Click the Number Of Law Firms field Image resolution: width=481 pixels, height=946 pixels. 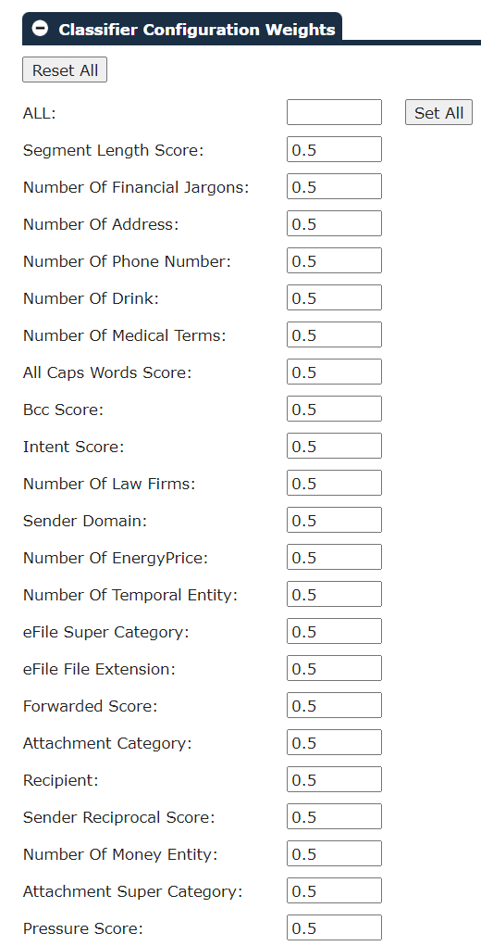[334, 484]
